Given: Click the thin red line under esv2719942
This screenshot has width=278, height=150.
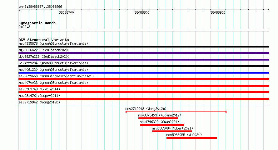Looking at the screenshot, I should pos(144,105).
